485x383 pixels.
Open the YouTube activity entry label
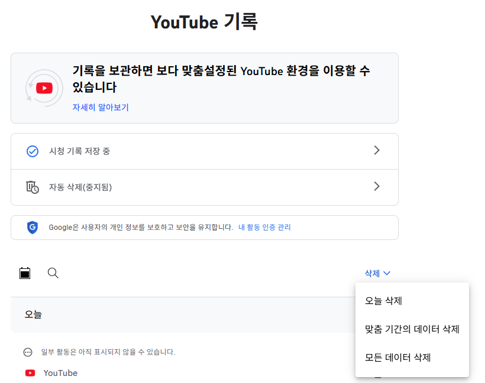60,373
